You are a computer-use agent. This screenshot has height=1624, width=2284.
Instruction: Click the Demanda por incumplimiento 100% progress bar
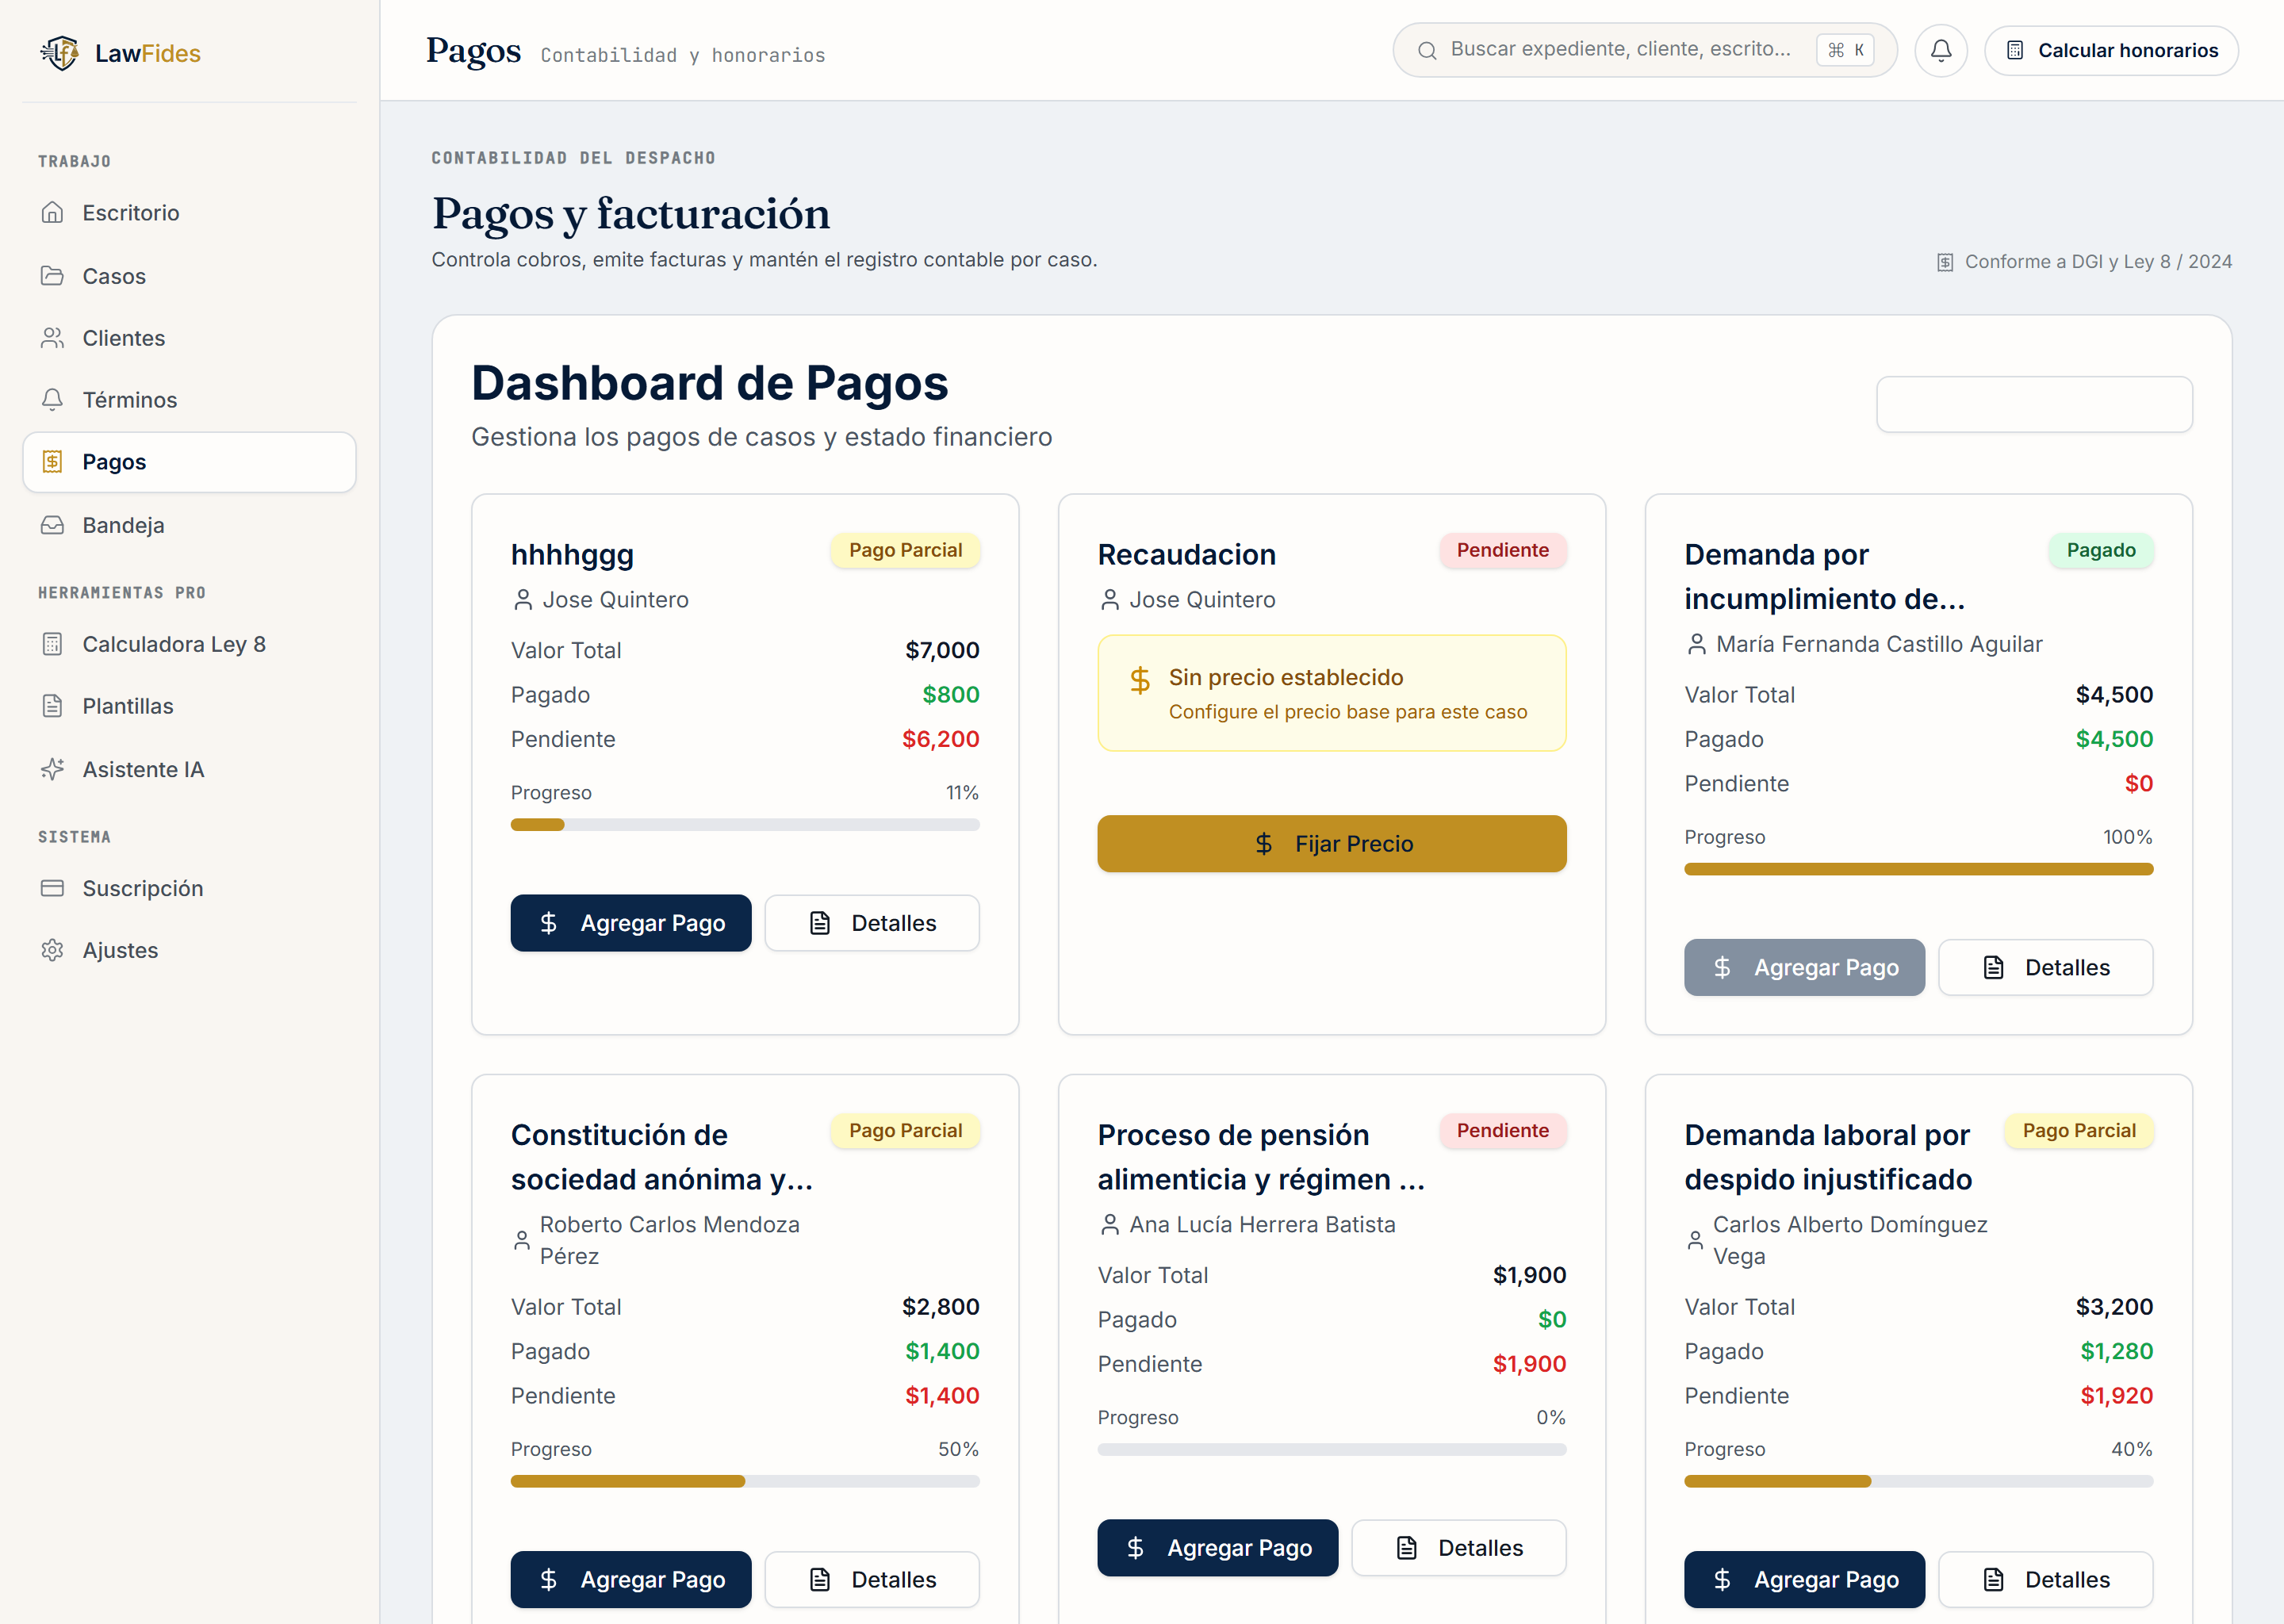(1919, 869)
